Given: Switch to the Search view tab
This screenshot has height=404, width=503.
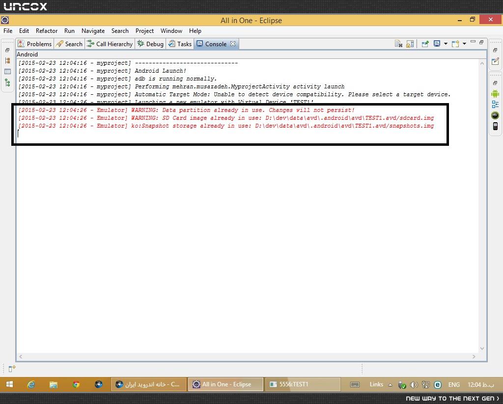Looking at the screenshot, I should coord(69,44).
